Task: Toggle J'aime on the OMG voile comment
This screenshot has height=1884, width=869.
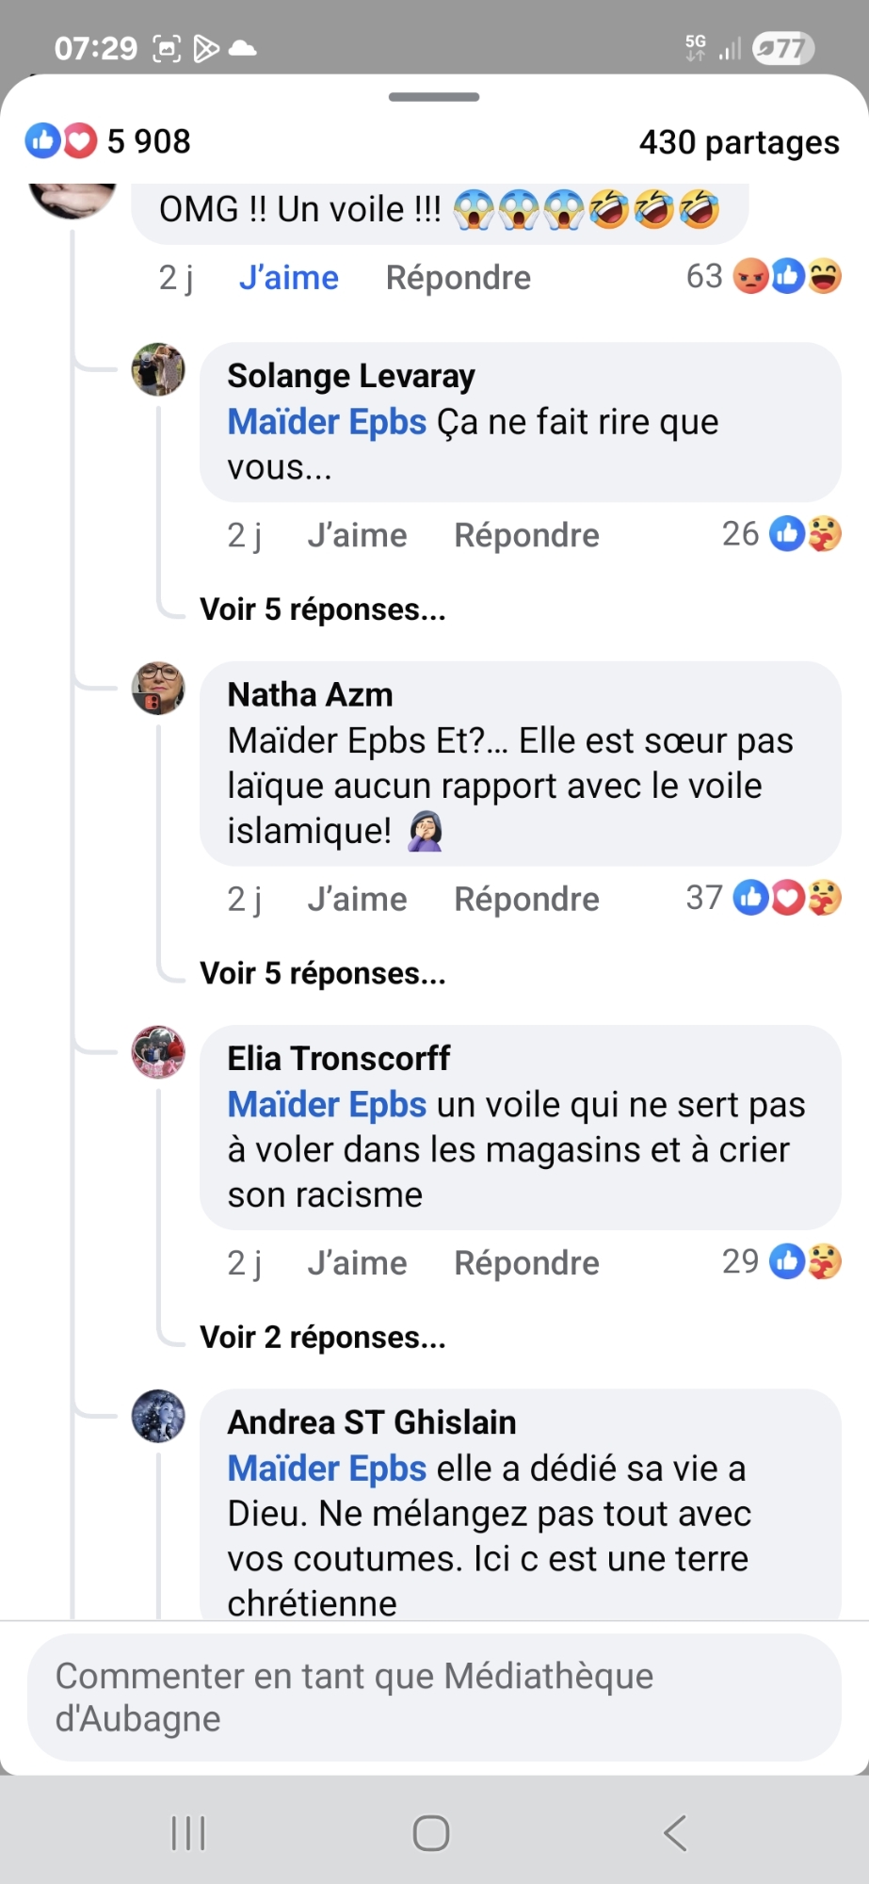Action: coord(288,278)
